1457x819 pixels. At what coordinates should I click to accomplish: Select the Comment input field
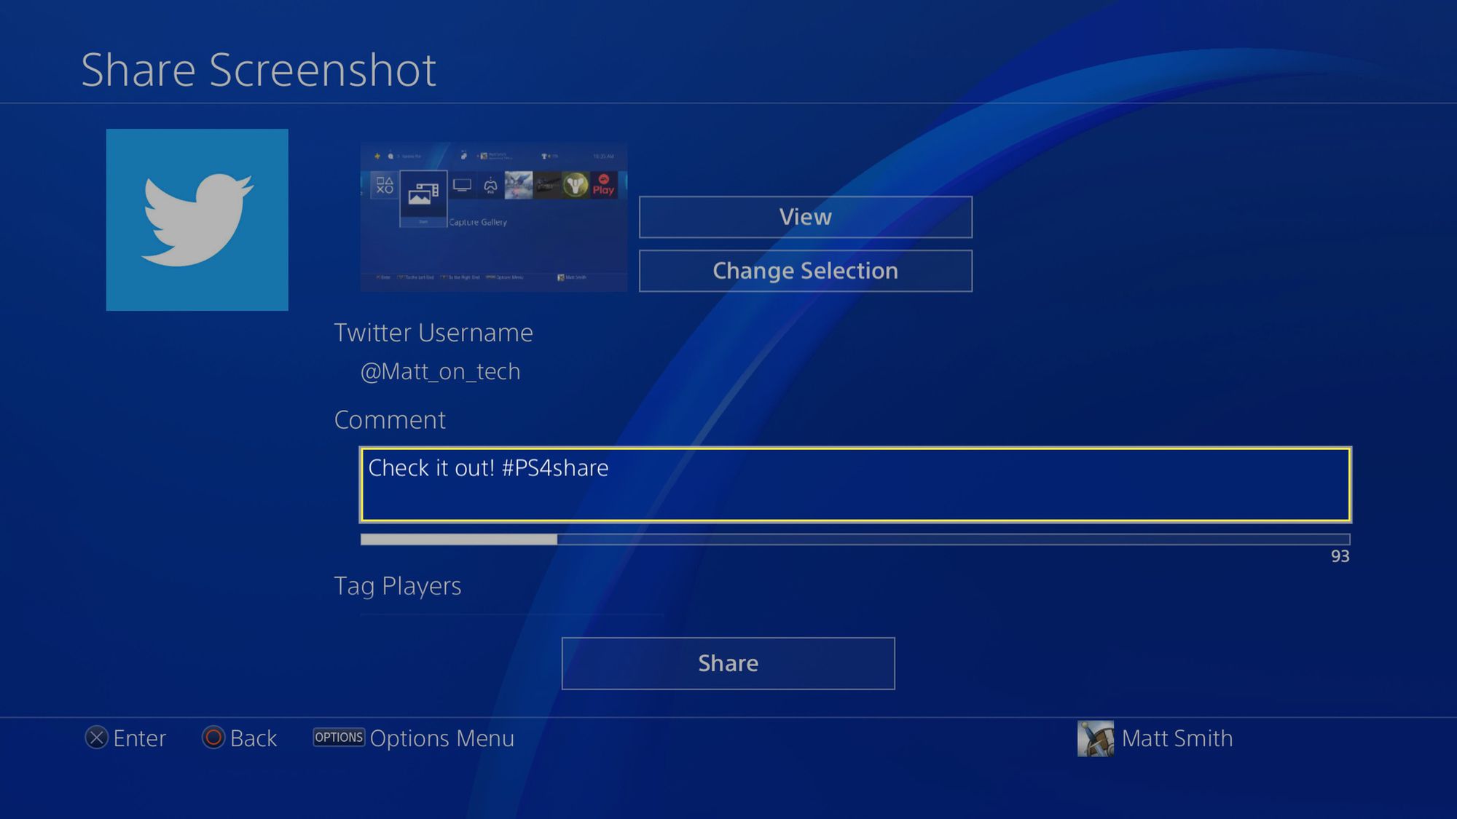tap(854, 484)
